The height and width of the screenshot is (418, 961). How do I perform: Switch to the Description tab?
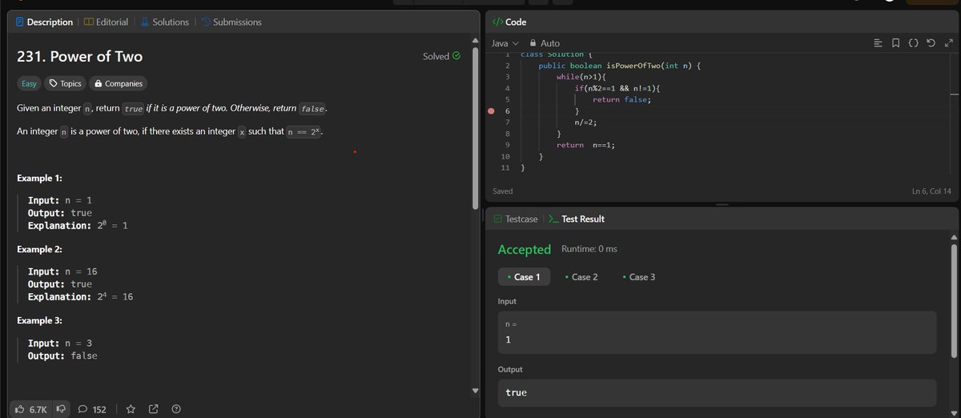[x=44, y=22]
